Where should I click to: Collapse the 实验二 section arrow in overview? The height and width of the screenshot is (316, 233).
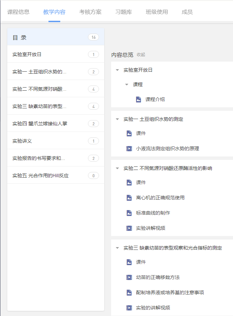tap(117, 169)
